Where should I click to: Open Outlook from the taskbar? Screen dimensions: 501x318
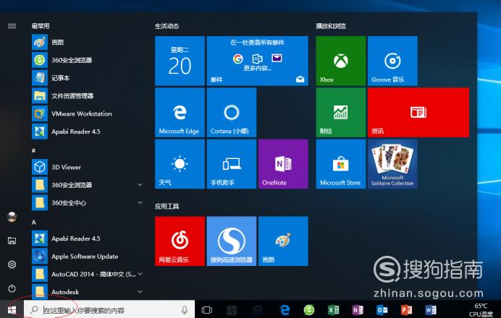[x=382, y=310]
